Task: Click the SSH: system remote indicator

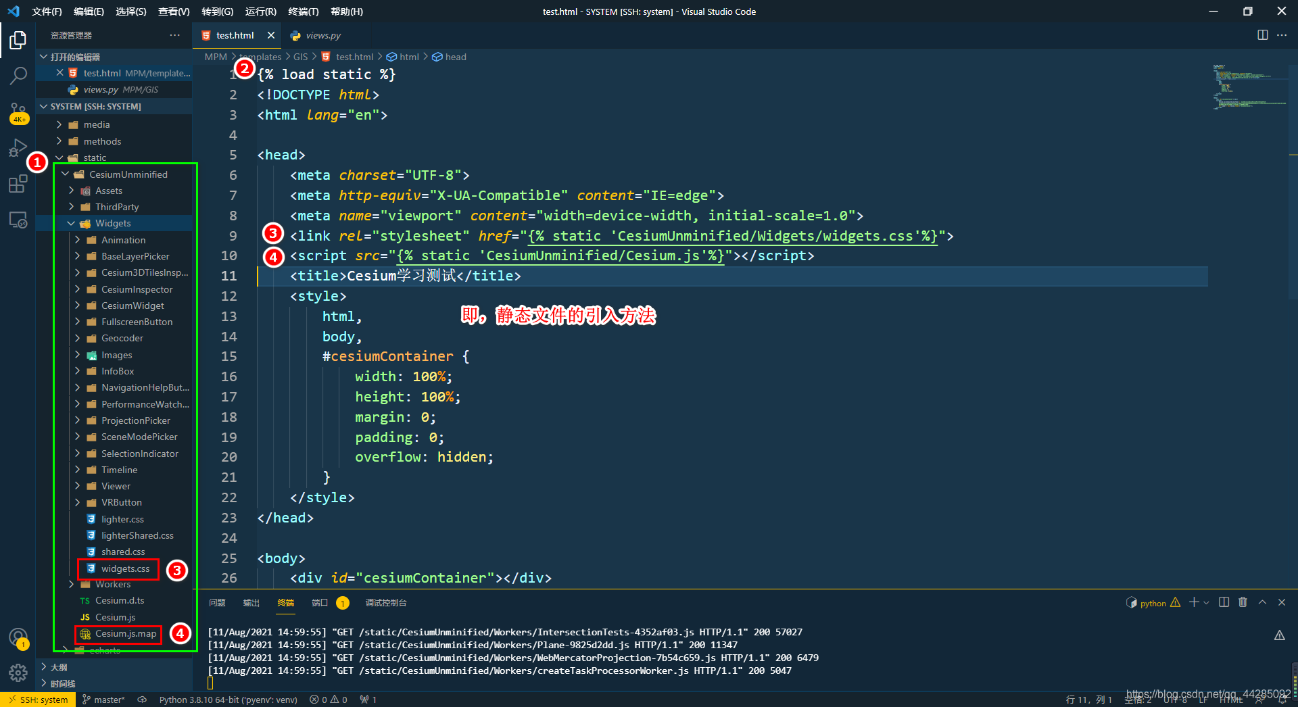Action: [x=38, y=700]
